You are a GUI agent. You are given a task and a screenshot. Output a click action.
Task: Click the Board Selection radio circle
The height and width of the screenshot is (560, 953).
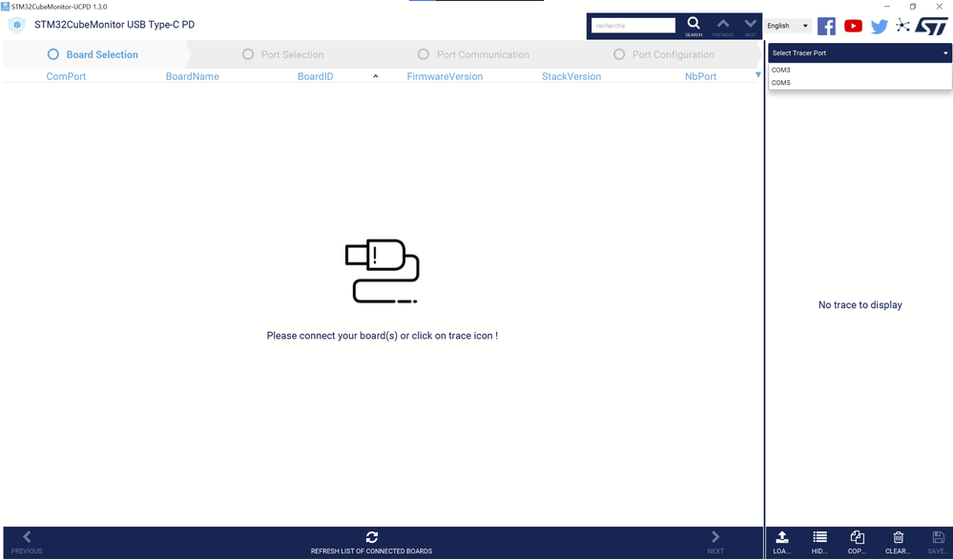point(53,54)
